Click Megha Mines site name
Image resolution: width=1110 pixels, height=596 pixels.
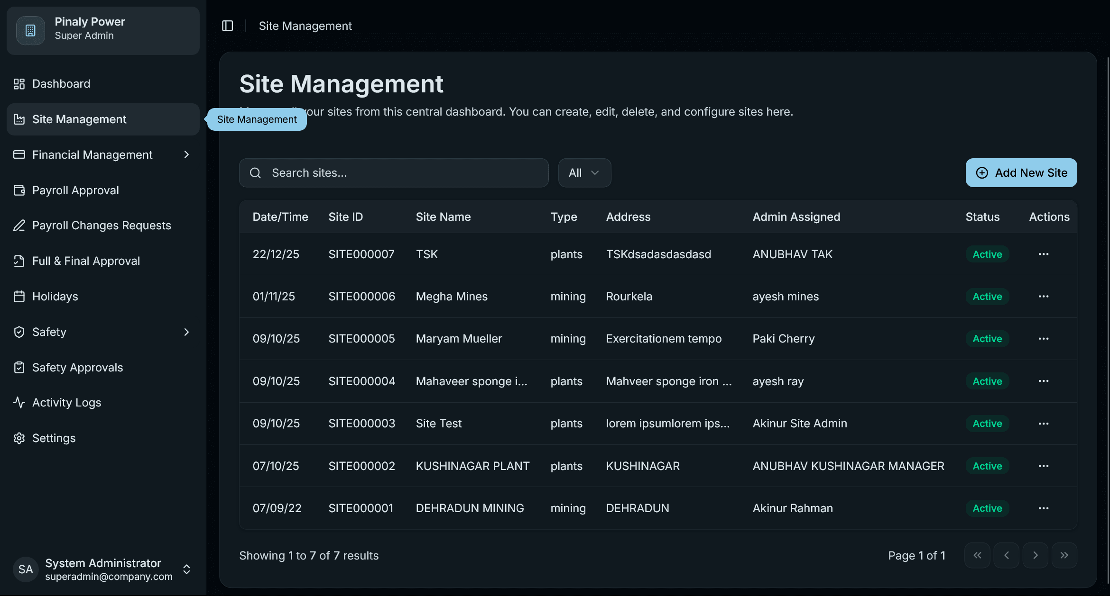(x=452, y=297)
